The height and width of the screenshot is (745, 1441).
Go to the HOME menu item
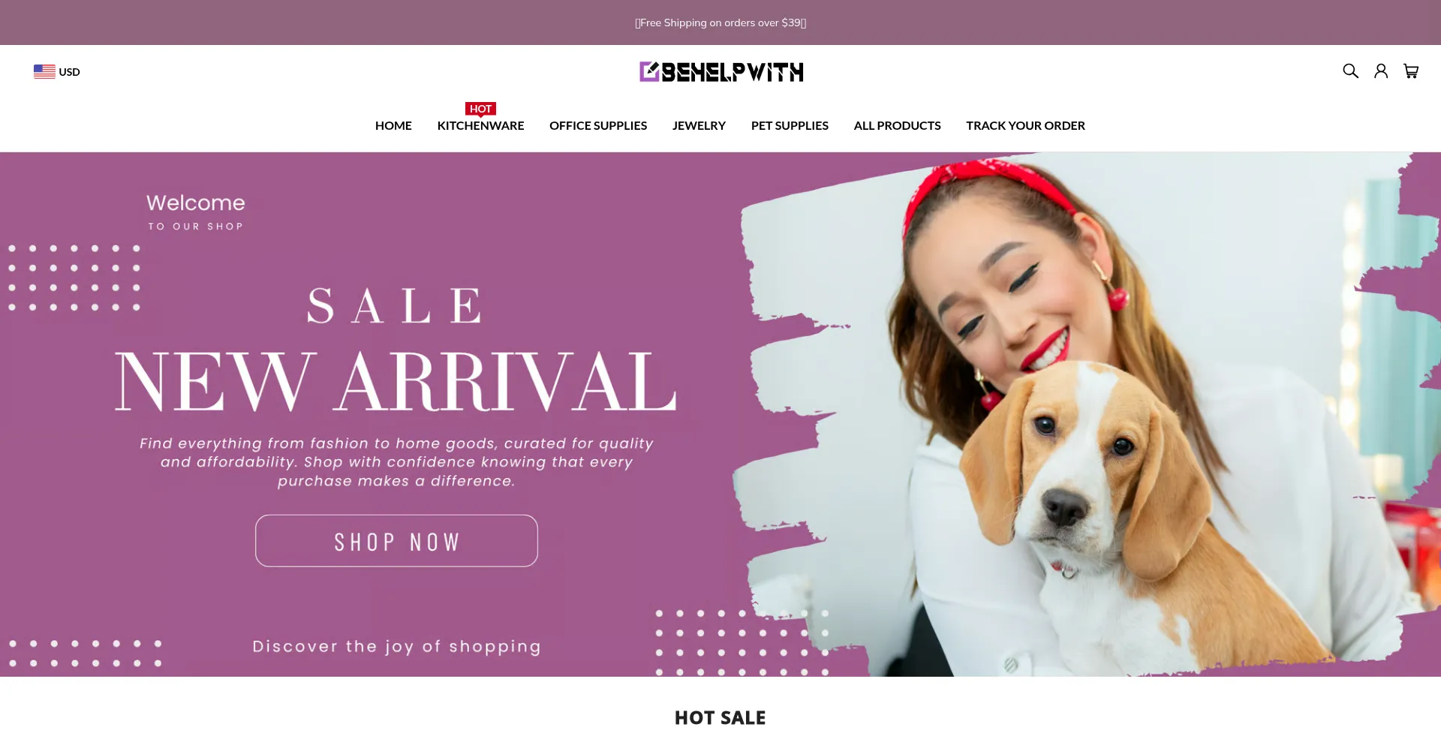coord(393,125)
